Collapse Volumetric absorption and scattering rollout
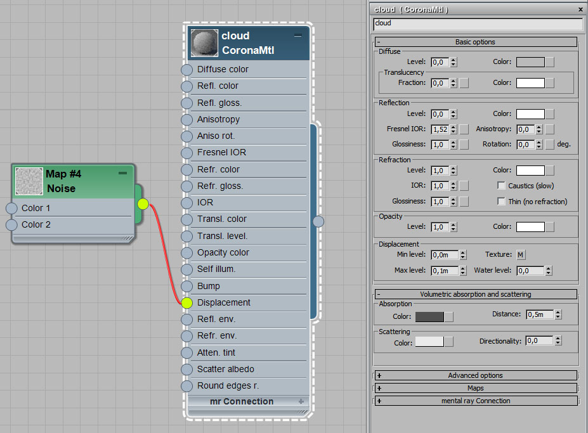 click(379, 294)
